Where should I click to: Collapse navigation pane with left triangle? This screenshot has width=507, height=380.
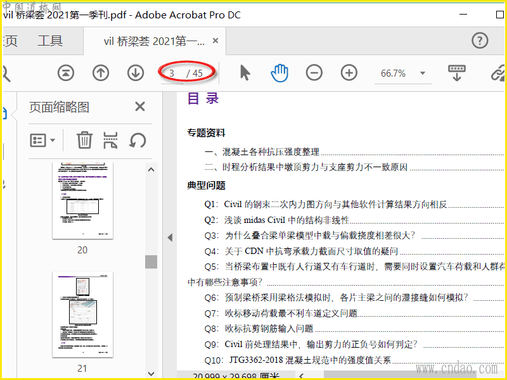(x=170, y=237)
